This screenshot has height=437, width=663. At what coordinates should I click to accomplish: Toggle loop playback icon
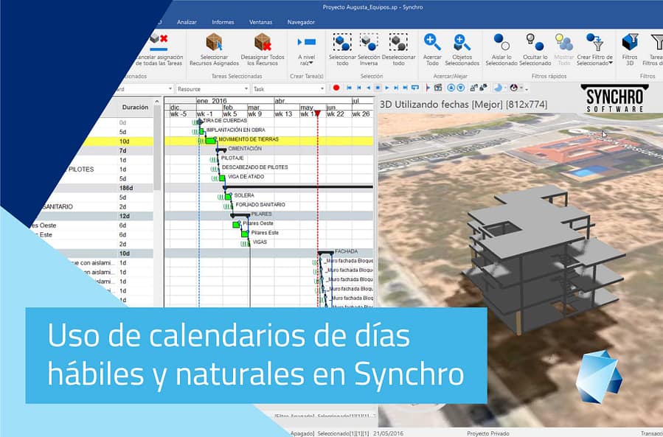[415, 88]
